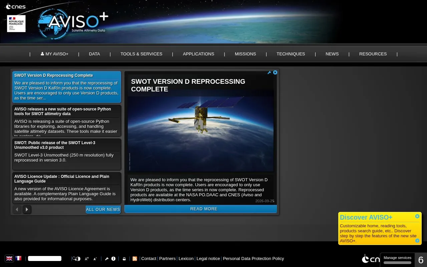Image resolution: width=427 pixels, height=267 pixels.
Task: Switch site language to English flag
Action: pyautogui.click(x=9, y=258)
